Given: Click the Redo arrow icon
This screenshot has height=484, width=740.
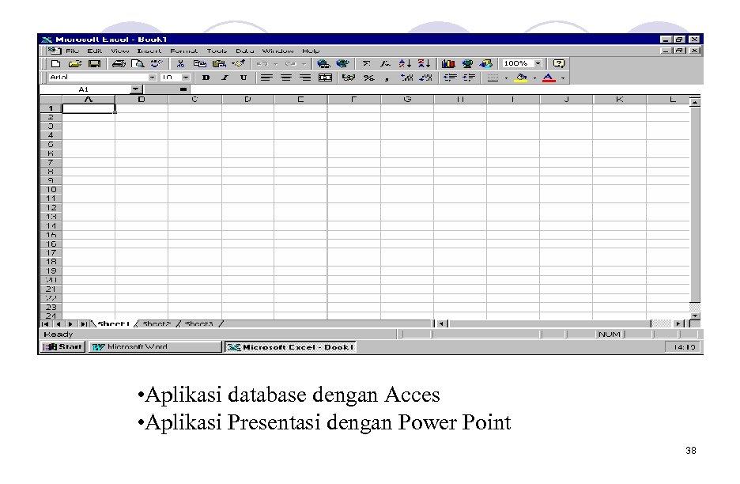Looking at the screenshot, I should 291,64.
